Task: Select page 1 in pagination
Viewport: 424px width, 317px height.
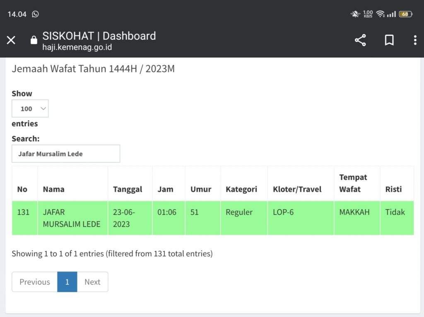Action: pyautogui.click(x=67, y=282)
